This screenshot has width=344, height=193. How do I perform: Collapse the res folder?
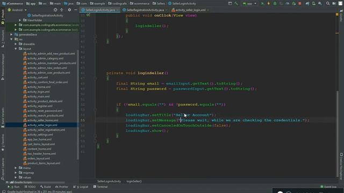[x=11, y=39]
